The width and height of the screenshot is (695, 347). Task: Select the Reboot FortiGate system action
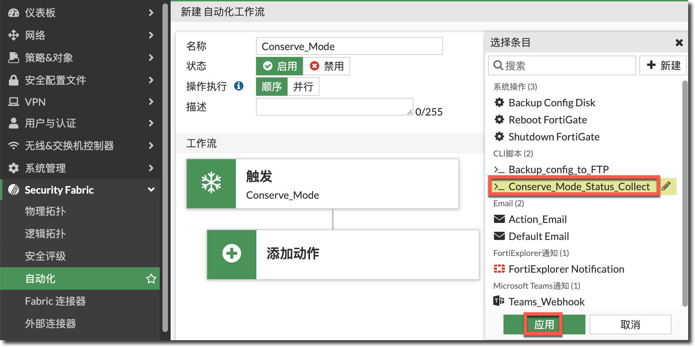547,120
